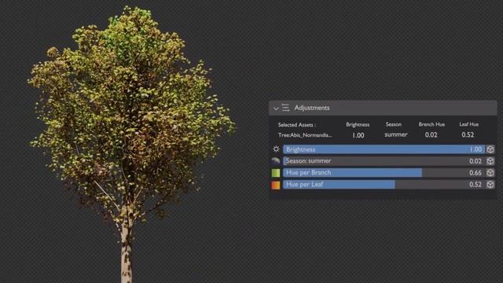
Task: Click the season sphere icon
Action: [276, 160]
